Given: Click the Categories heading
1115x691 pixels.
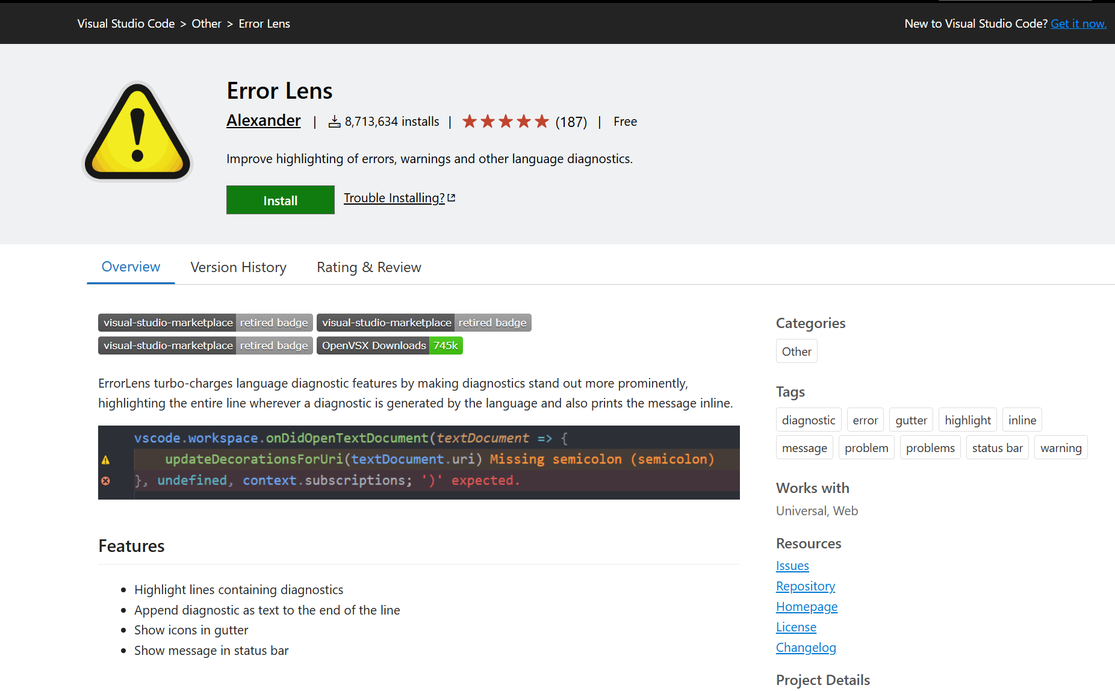Looking at the screenshot, I should point(810,323).
